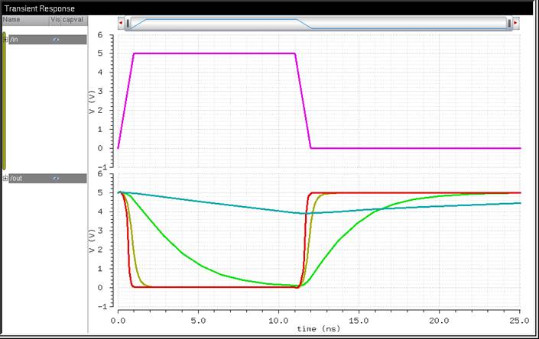Click left red arrow on overview scrollbar
Screen dimensions: 539x339
[121, 24]
